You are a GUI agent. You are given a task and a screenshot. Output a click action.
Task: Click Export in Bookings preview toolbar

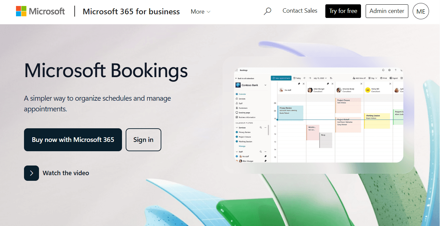[393, 78]
